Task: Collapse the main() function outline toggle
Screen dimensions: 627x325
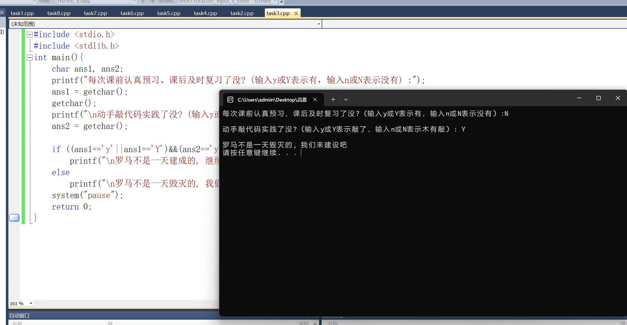Action: [29, 58]
